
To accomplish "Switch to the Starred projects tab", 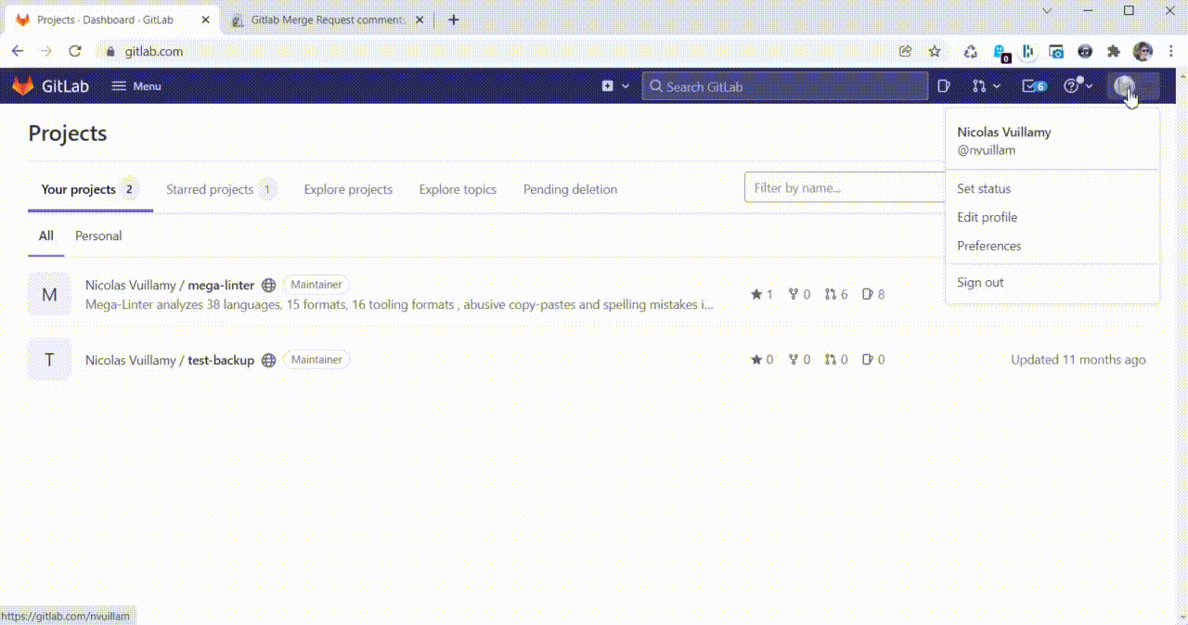I will [x=210, y=189].
